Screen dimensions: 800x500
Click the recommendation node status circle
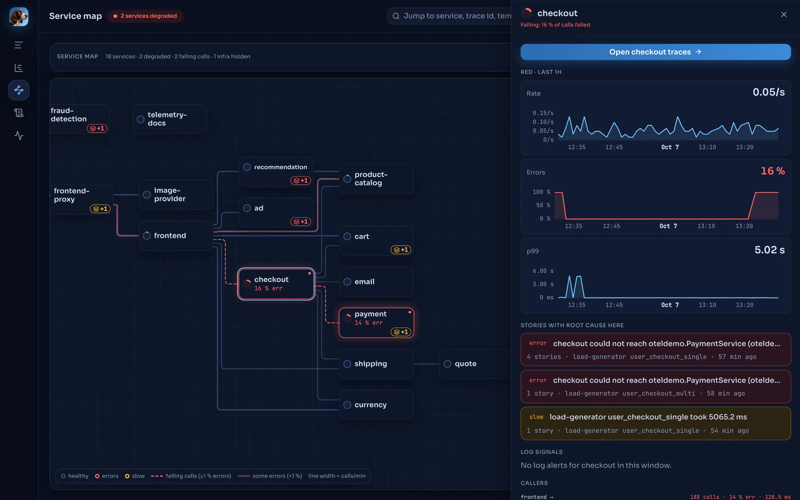[247, 167]
